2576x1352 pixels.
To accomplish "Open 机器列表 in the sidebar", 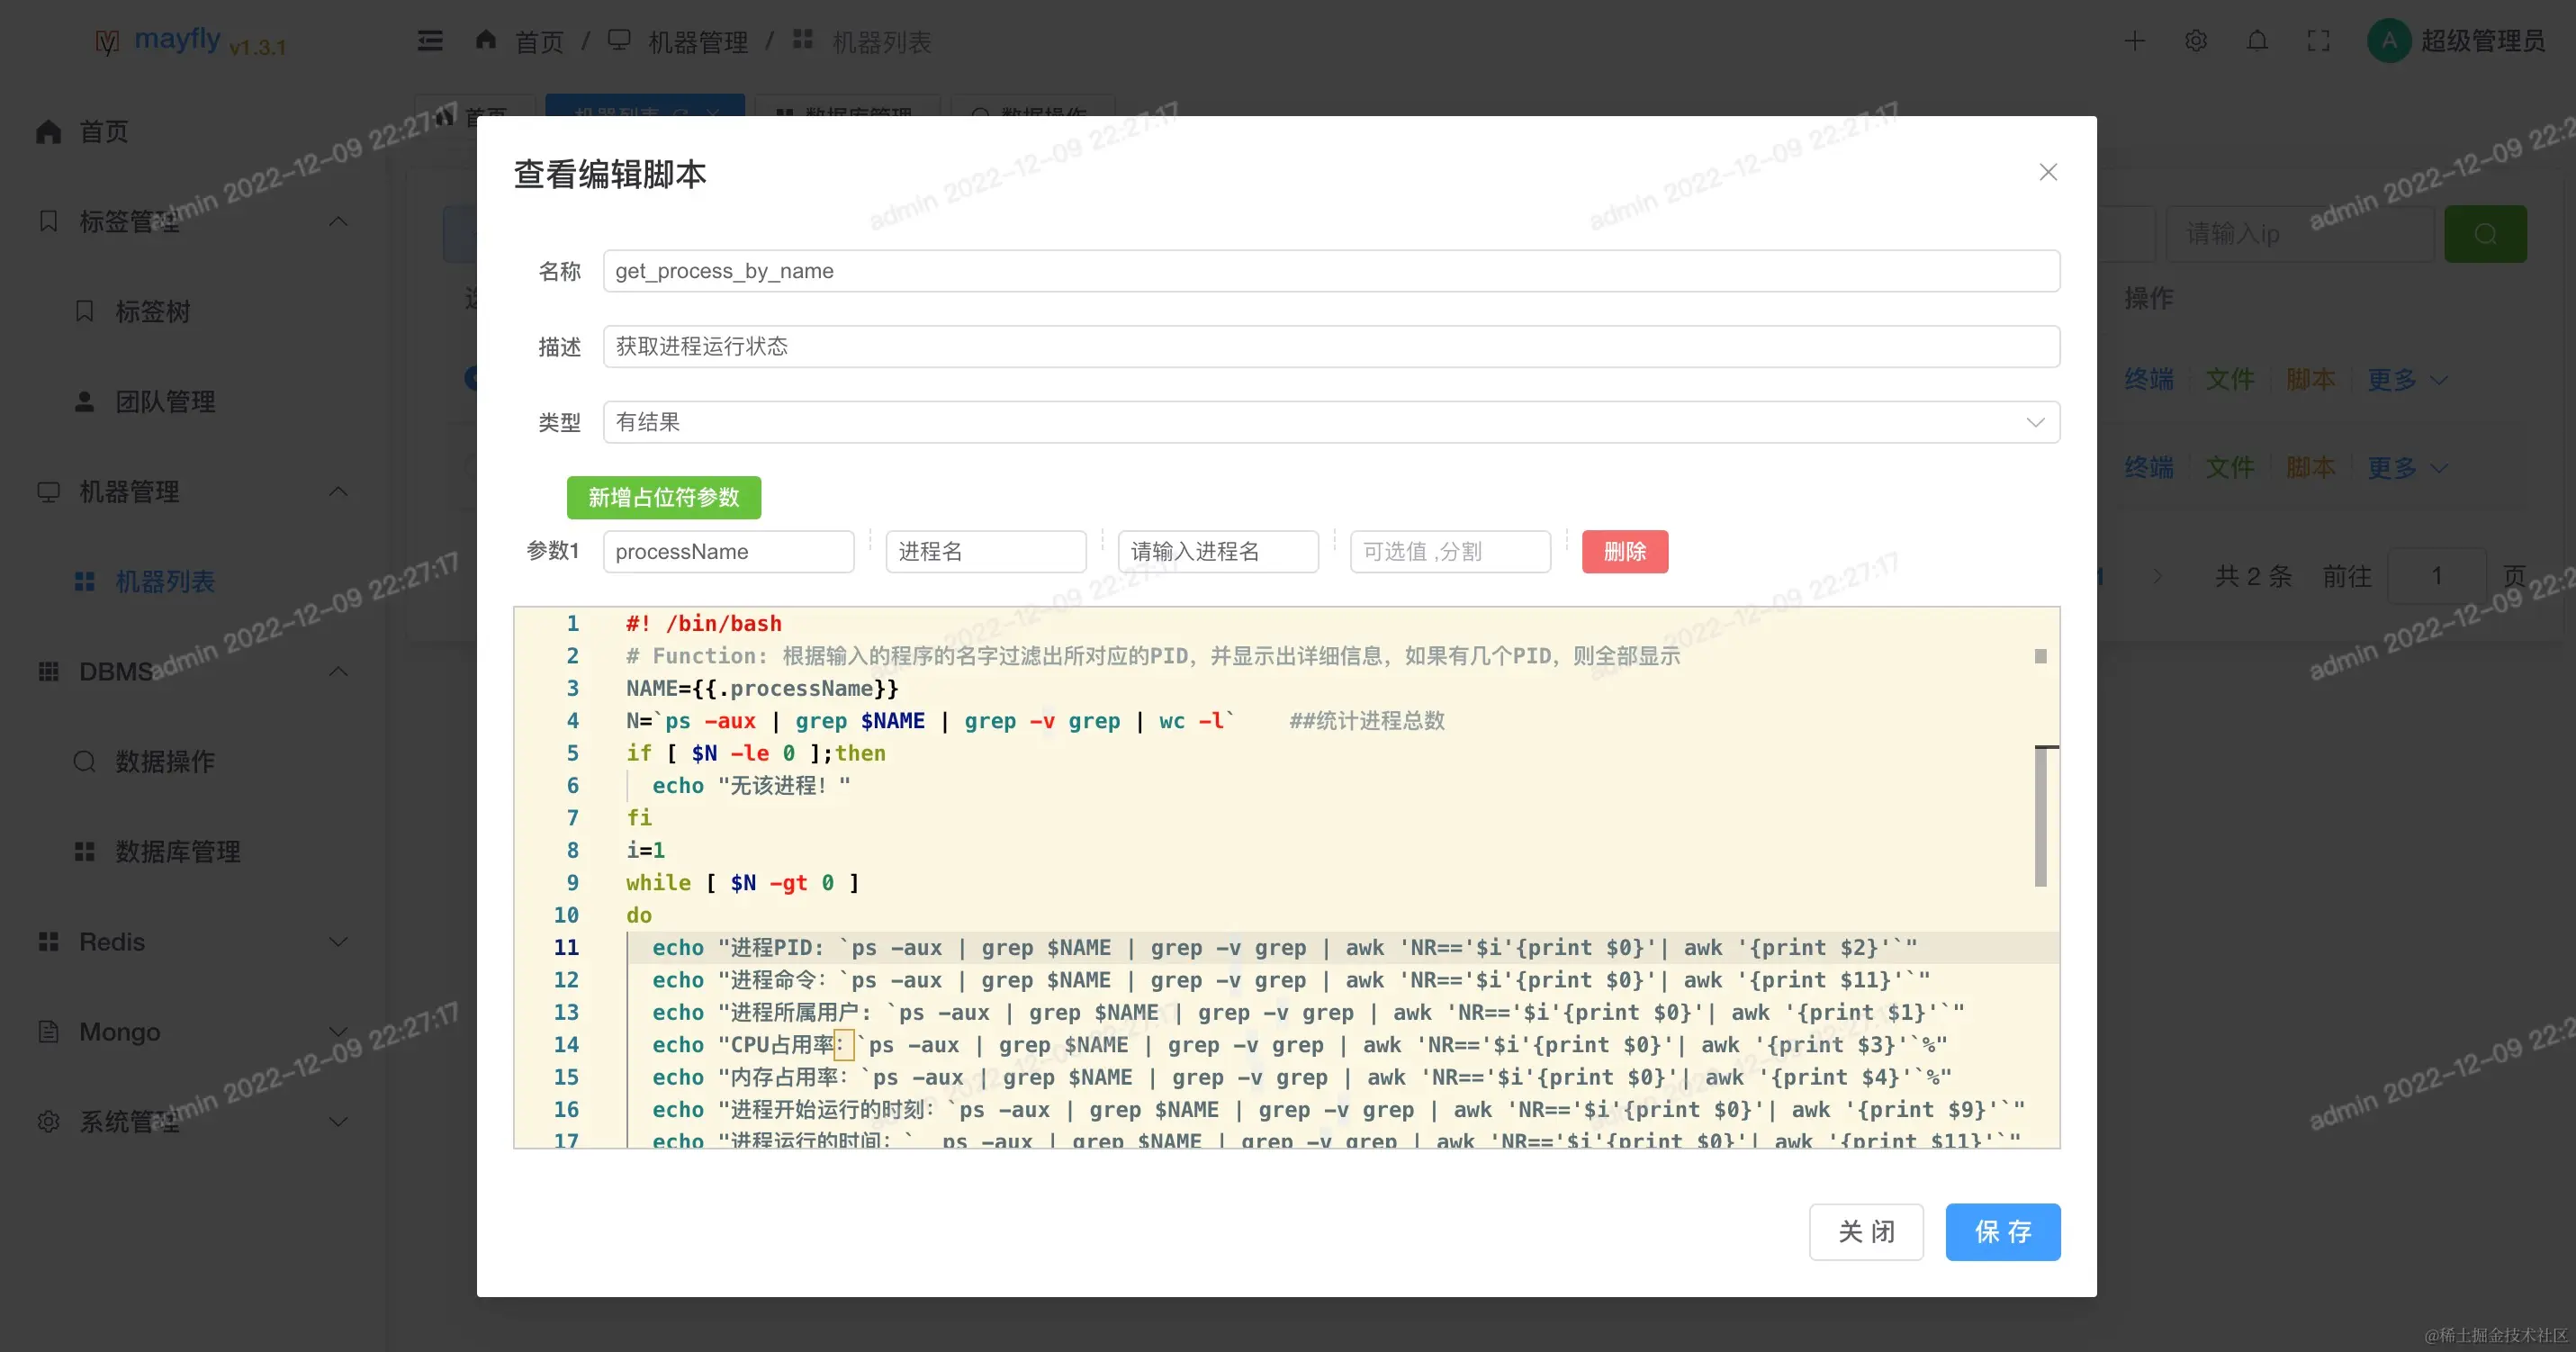I will (x=165, y=582).
